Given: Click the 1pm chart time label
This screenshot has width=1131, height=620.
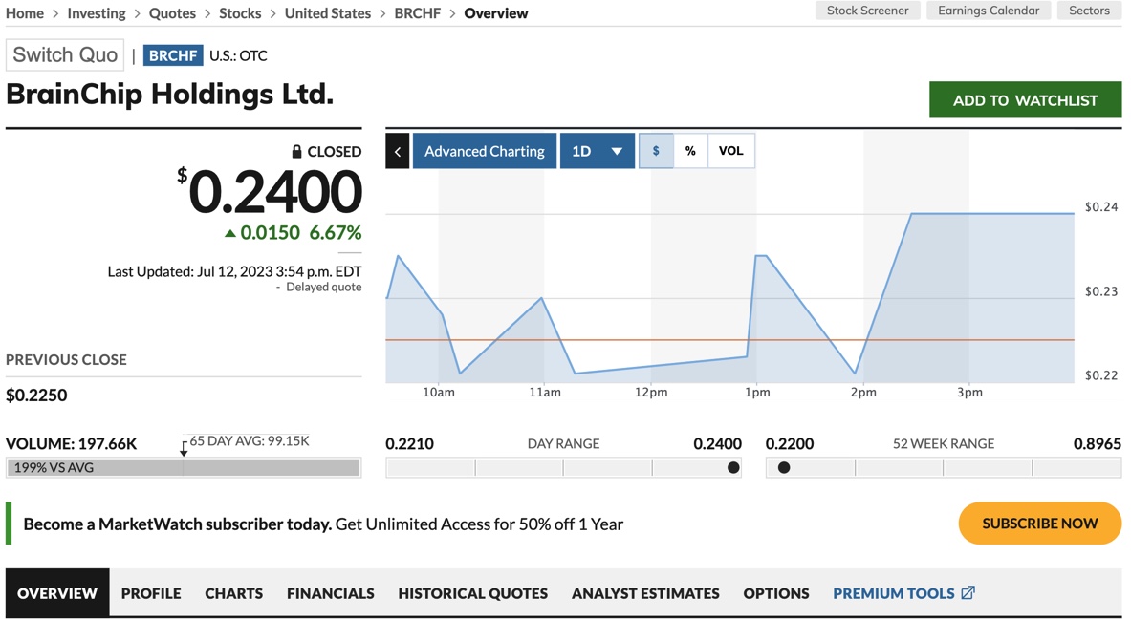Looking at the screenshot, I should click(x=757, y=393).
